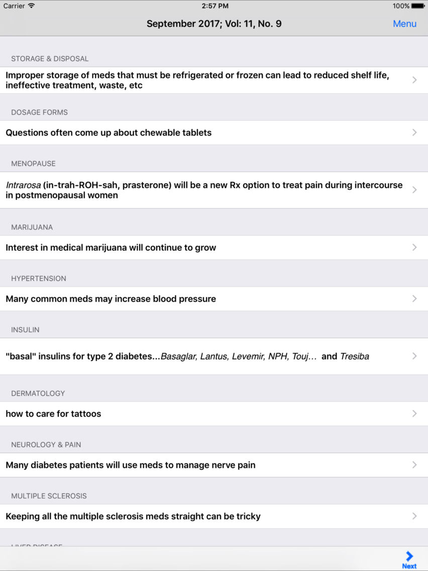Select the blood pressure meds article
This screenshot has height=571, width=428.
tap(111, 299)
